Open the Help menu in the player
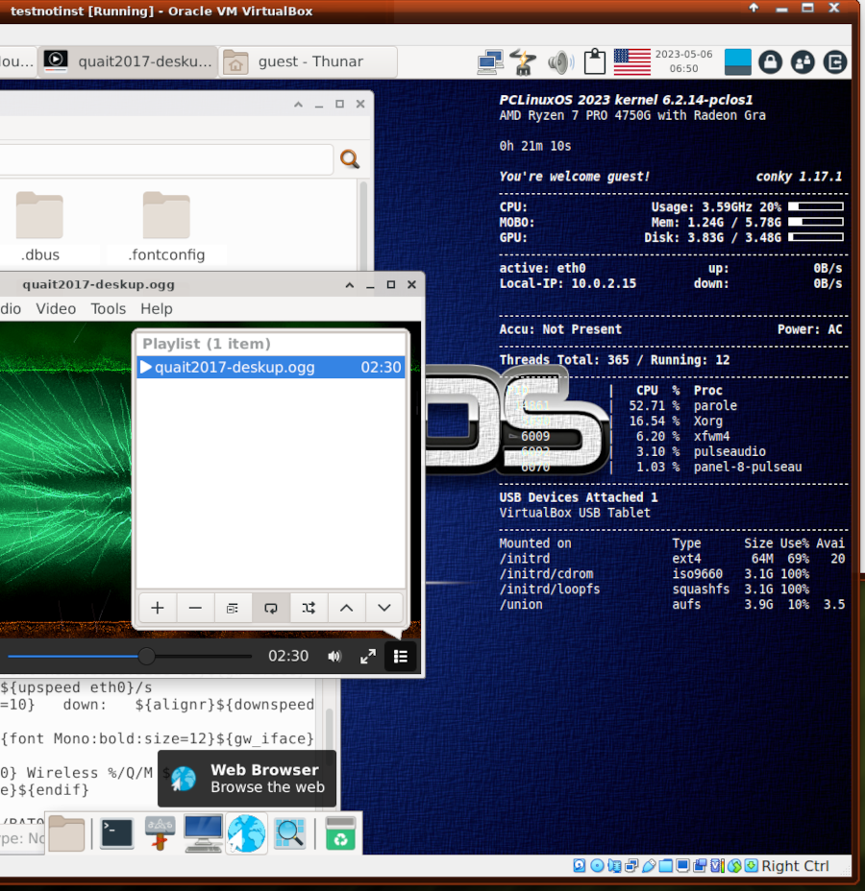The height and width of the screenshot is (891, 865). pyautogui.click(x=156, y=308)
